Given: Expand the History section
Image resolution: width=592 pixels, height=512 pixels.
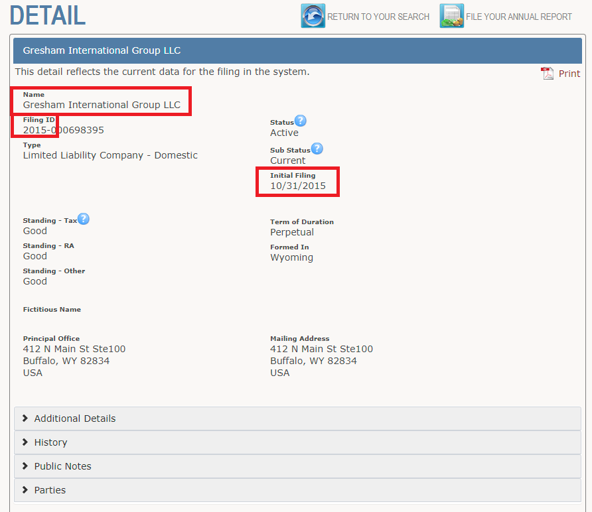Looking at the screenshot, I should (50, 442).
